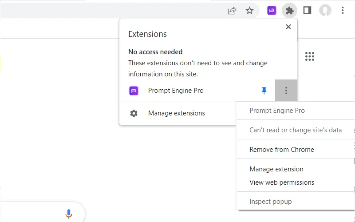Choose Inspect popup in the context menu
The height and width of the screenshot is (222, 355).
[271, 202]
